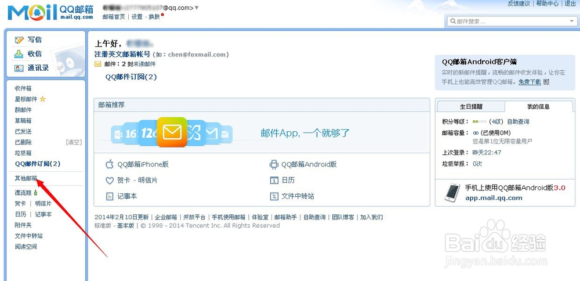Click the QQ Mail logo
This screenshot has width=580, height=281.
(50, 13)
